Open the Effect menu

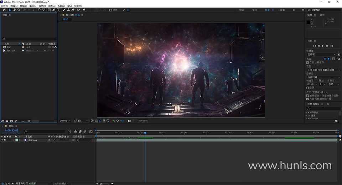pos(42,6)
